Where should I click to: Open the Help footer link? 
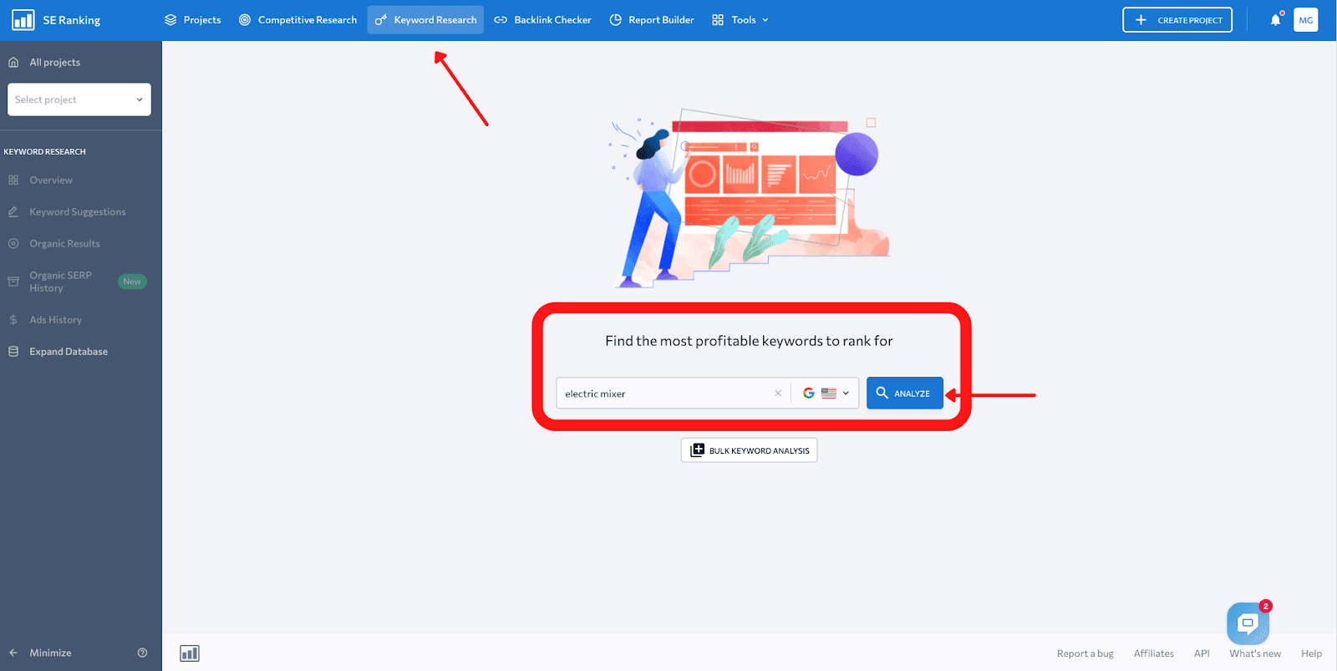[1311, 653]
